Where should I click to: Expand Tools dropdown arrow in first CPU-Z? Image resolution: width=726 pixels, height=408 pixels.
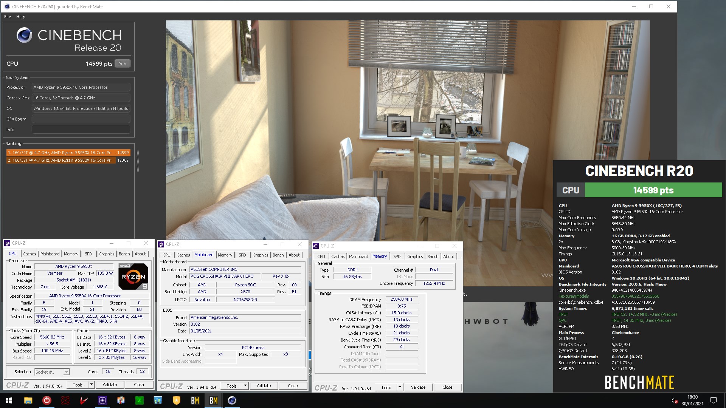pyautogui.click(x=91, y=385)
